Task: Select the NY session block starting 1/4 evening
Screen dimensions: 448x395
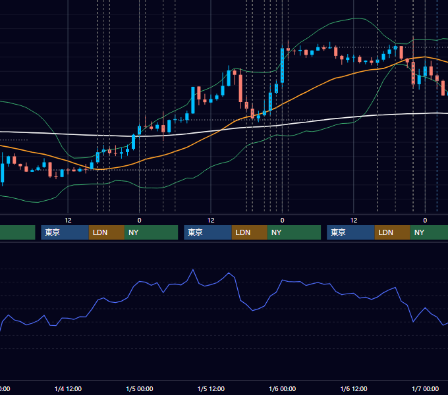Action: tap(151, 232)
